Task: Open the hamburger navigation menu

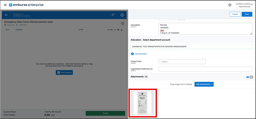Action: (5, 5)
